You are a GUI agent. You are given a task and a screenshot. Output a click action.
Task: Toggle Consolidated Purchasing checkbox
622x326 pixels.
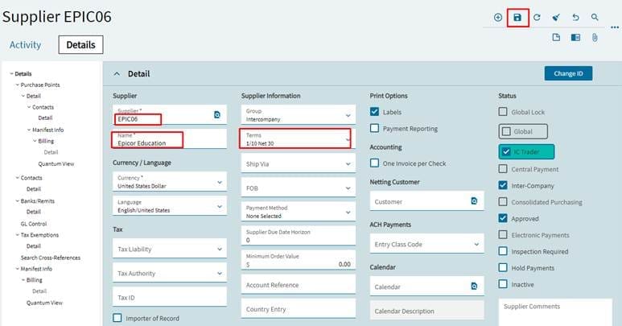coord(503,202)
